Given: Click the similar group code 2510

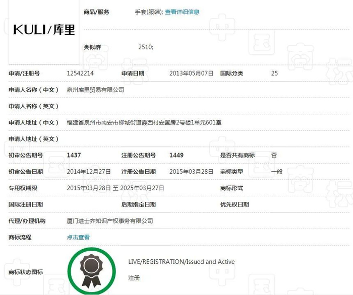Looking at the screenshot, I should point(146,47).
